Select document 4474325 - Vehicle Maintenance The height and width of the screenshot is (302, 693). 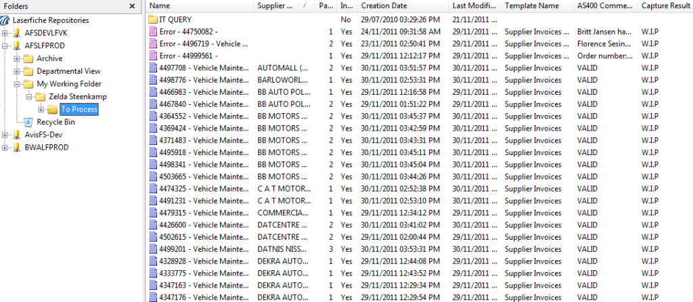204,188
